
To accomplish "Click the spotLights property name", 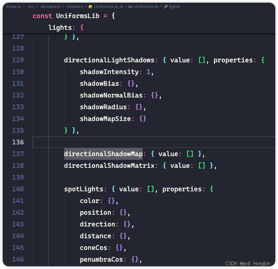I will tap(84, 189).
